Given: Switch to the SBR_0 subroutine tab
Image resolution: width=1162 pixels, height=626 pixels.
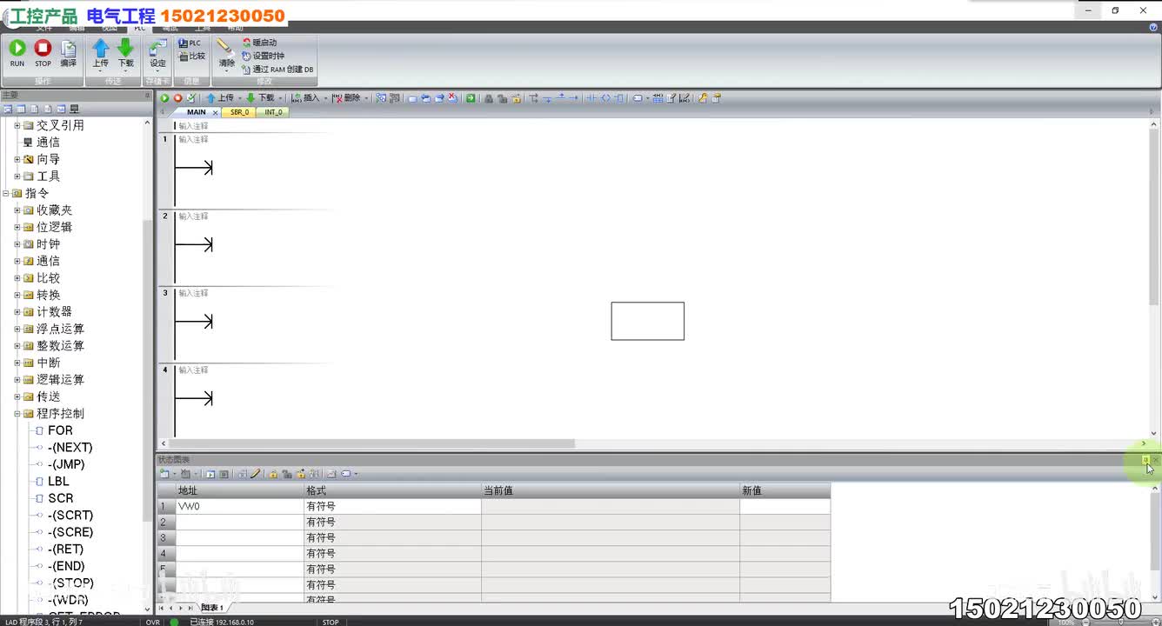Looking at the screenshot, I should pyautogui.click(x=239, y=112).
